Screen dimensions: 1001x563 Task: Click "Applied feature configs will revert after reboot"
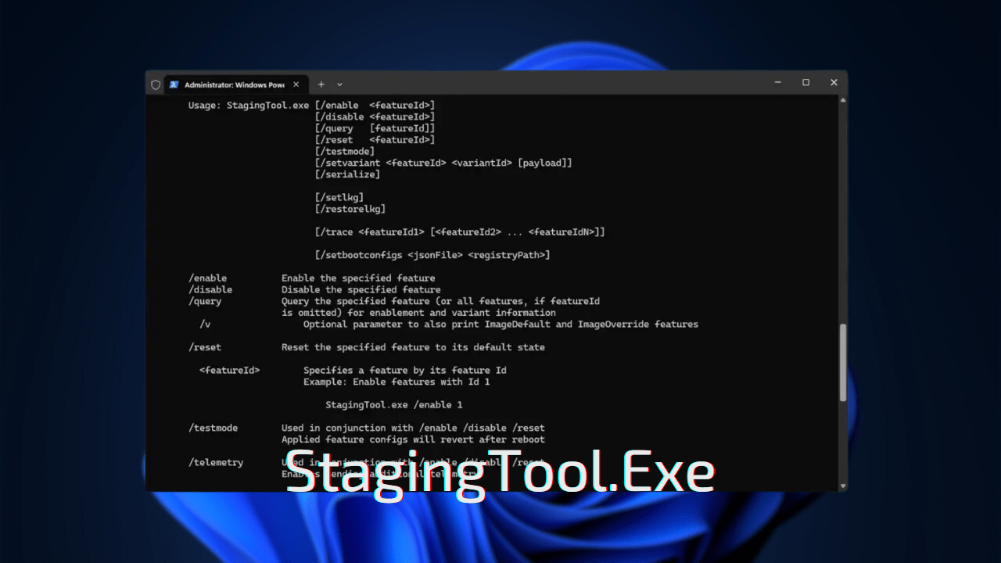coord(413,439)
